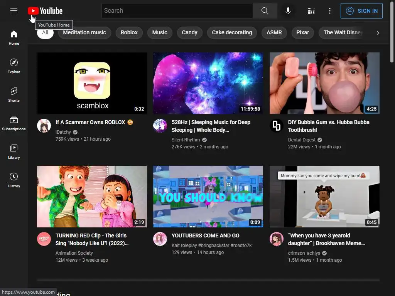395x296 pixels.
Task: Open Silent Rhythm channel avatar
Action: click(x=160, y=126)
